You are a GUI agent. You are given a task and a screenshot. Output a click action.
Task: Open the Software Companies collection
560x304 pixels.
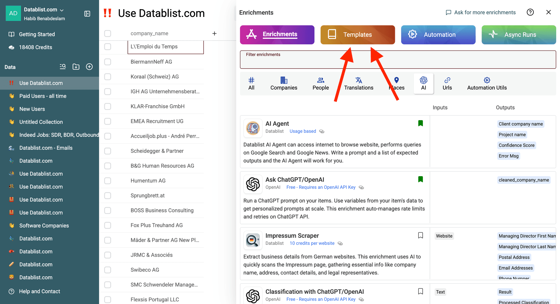point(44,226)
